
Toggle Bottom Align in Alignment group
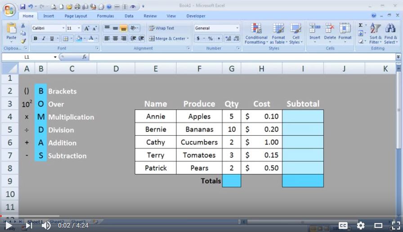[x=124, y=28]
